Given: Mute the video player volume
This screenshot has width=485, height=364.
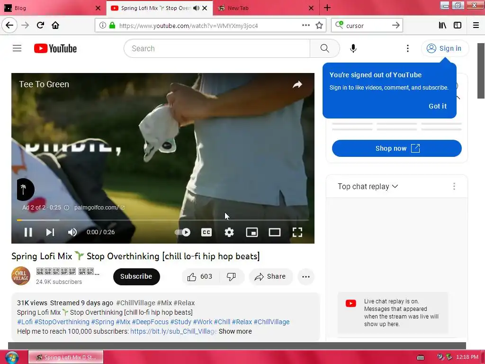Looking at the screenshot, I should coord(72,232).
